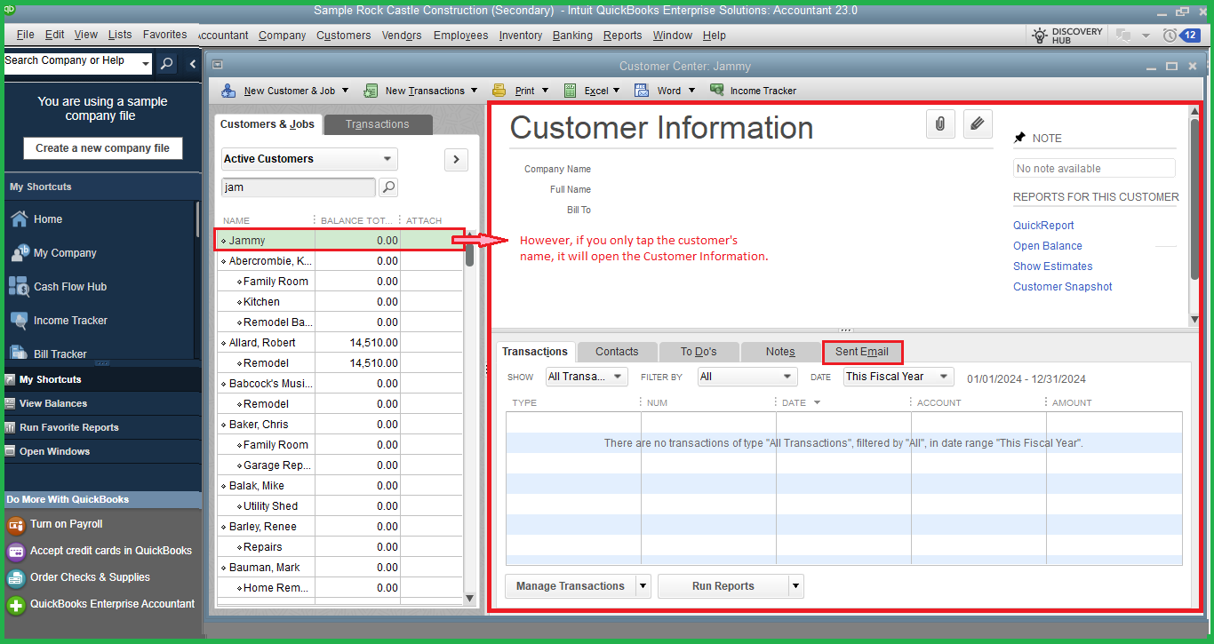The image size is (1214, 644).
Task: Open the Discovery Hub
Action: pyautogui.click(x=1066, y=34)
